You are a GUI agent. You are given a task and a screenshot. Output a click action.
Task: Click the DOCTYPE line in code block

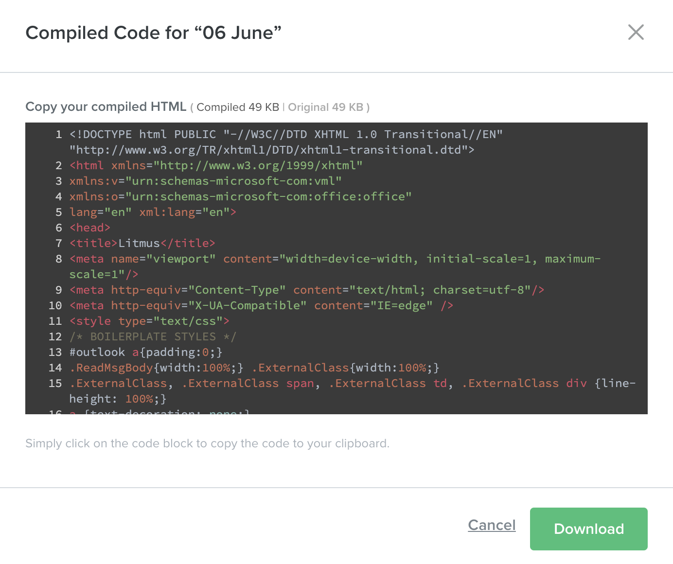(x=286, y=142)
